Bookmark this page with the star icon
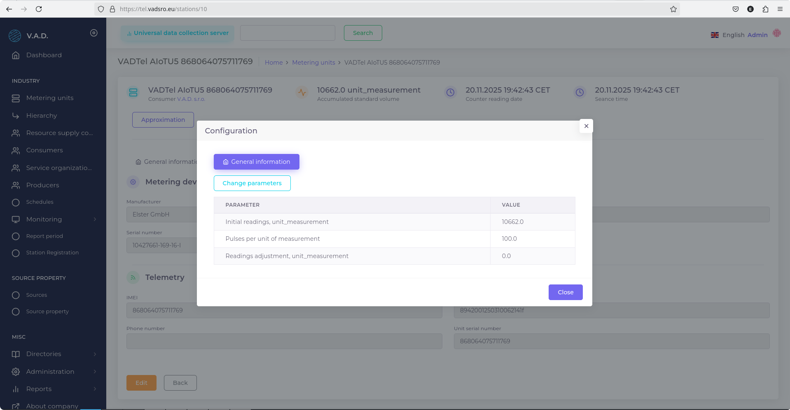790x410 pixels. pyautogui.click(x=673, y=9)
